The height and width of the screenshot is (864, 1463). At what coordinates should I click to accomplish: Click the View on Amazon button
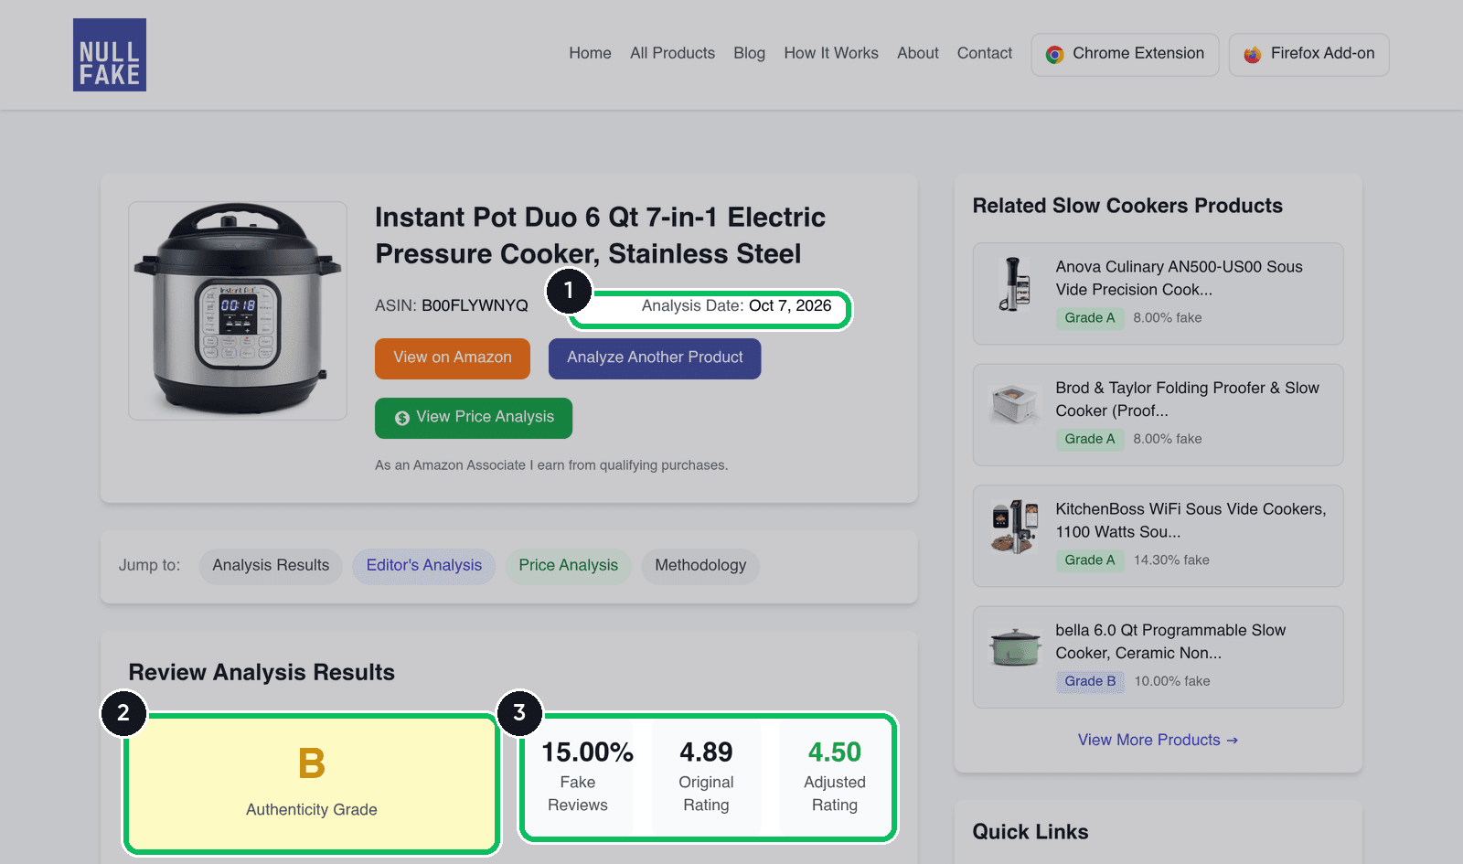pos(453,358)
